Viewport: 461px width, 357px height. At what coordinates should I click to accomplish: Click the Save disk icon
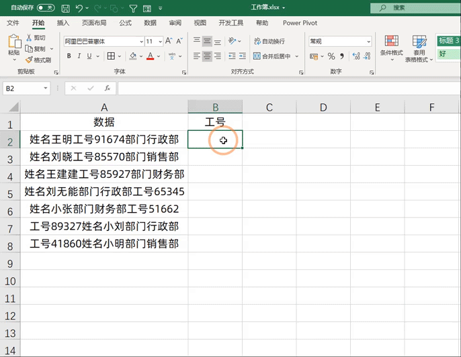pos(65,8)
